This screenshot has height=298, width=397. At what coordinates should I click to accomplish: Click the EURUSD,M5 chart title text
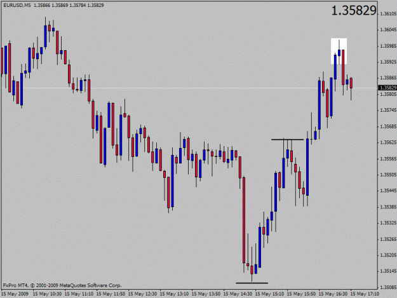tap(17, 5)
